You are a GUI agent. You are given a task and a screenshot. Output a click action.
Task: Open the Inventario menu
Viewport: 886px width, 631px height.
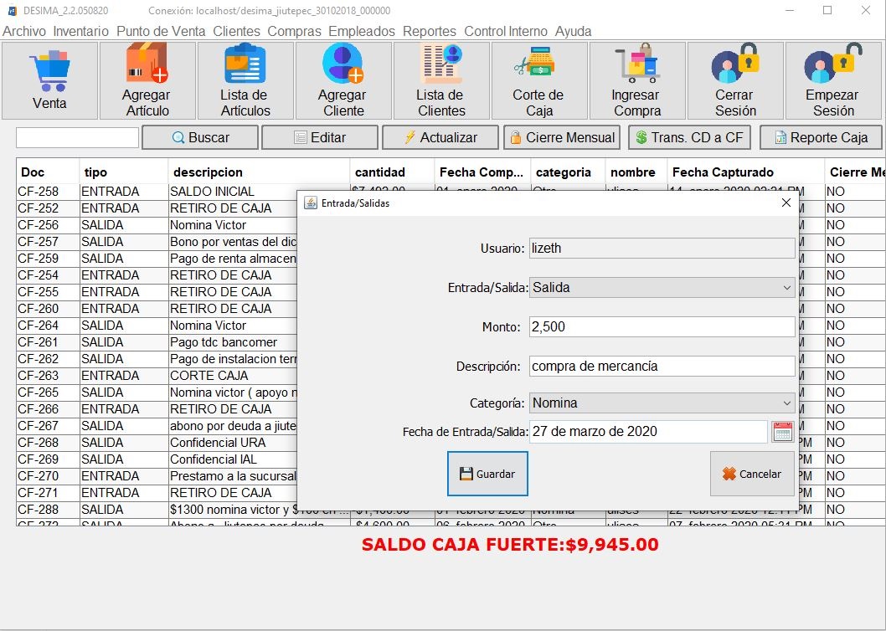(x=80, y=31)
